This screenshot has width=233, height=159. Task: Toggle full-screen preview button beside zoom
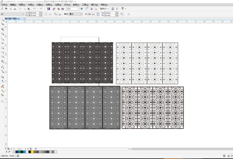point(82,9)
